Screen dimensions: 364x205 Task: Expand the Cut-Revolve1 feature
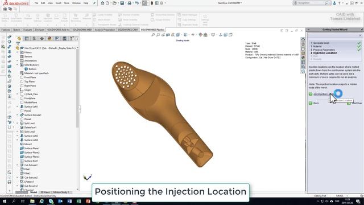(x=17, y=186)
